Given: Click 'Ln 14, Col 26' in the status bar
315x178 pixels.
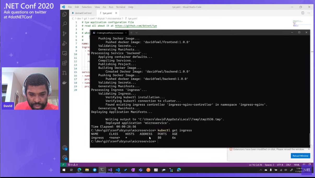Looking at the screenshot, I should pos(255,165).
